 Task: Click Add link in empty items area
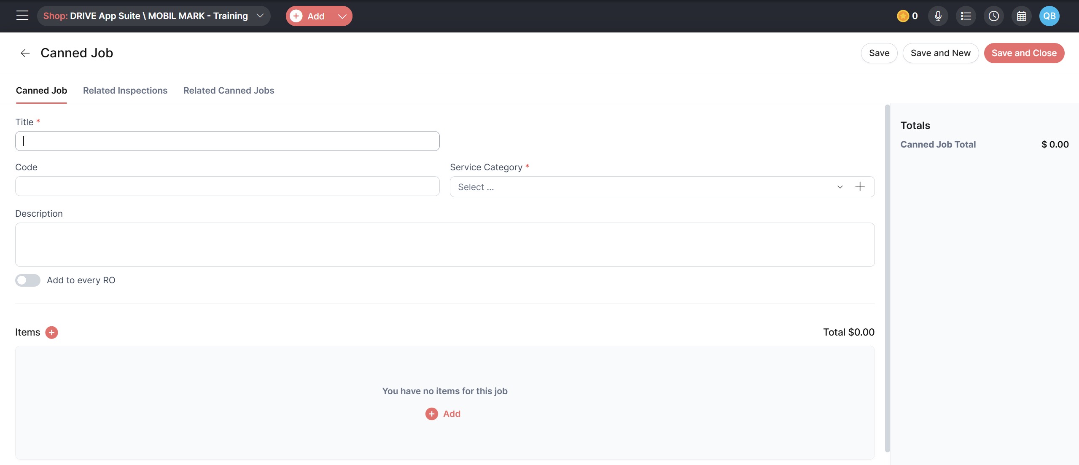(443, 414)
